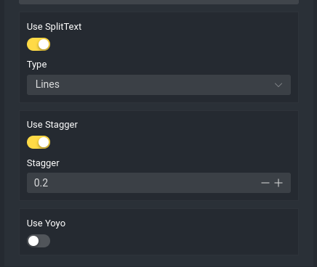317x267 pixels.
Task: Click the Type label above dropdown
Action: tap(37, 65)
